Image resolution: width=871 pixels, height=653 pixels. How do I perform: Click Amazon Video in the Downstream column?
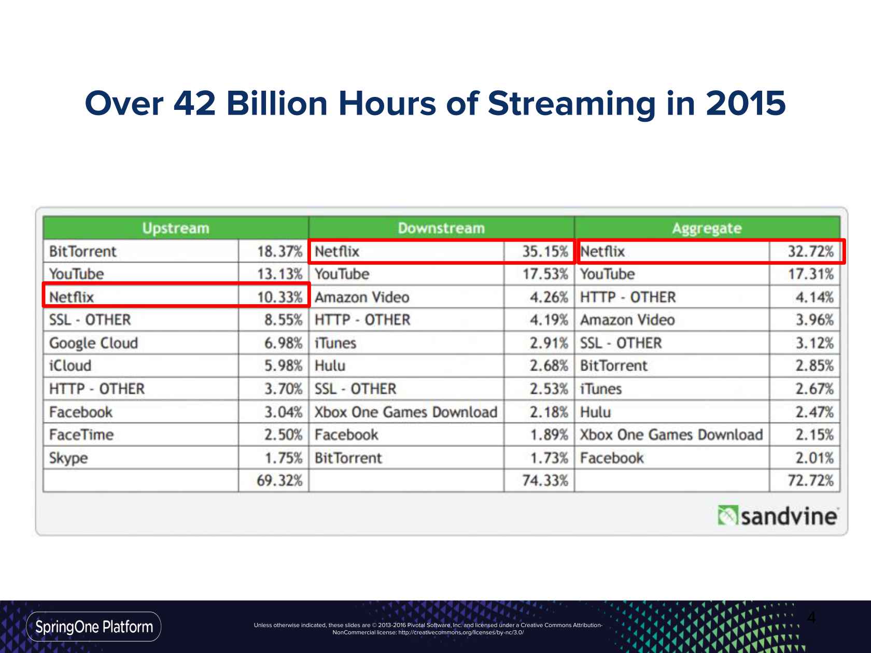coord(362,297)
